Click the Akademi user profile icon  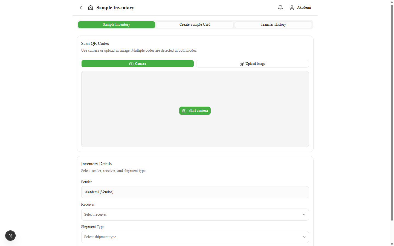[x=292, y=8]
